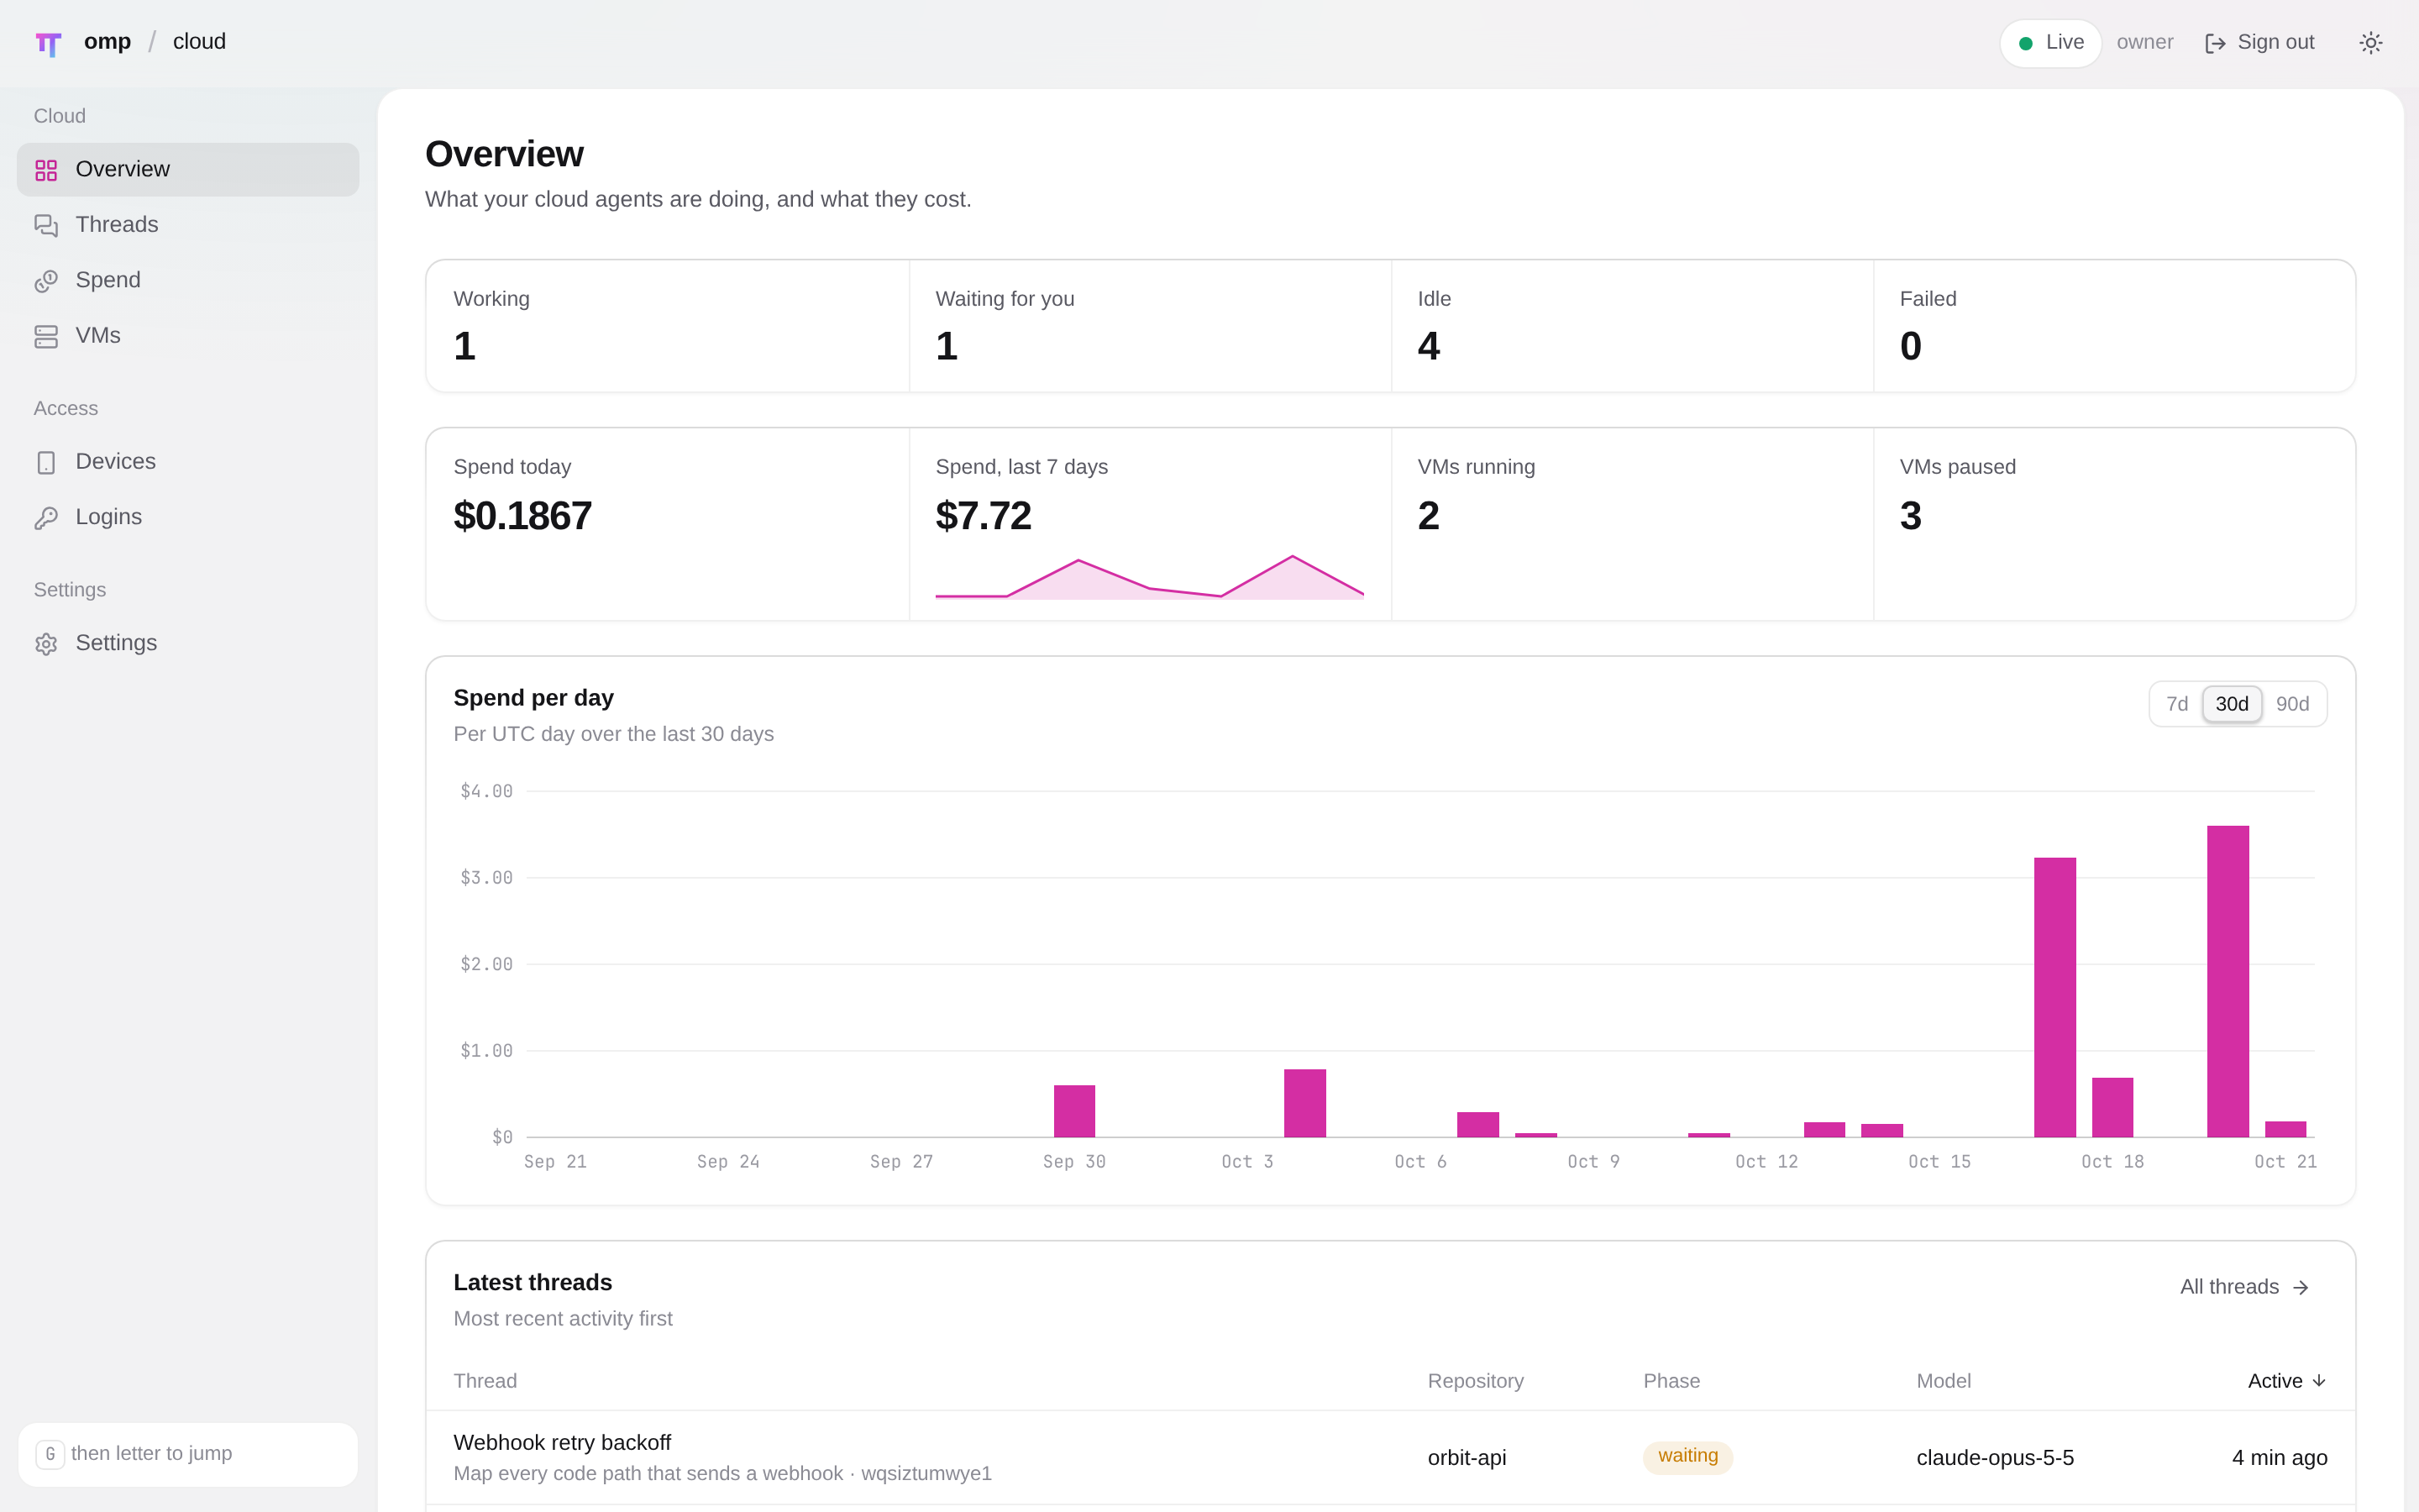The width and height of the screenshot is (2419, 1512).
Task: Click the G then letter to jump hint
Action: pyautogui.click(x=188, y=1454)
